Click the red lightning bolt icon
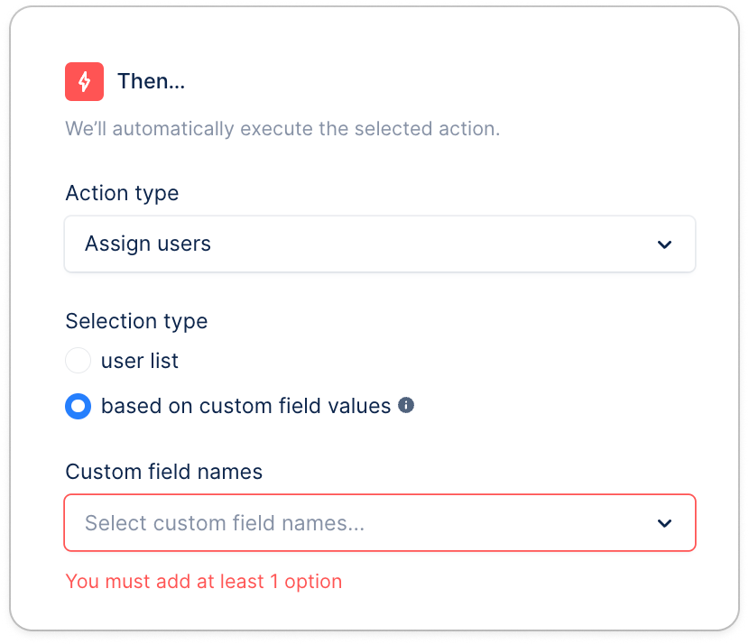The width and height of the screenshot is (749, 644). tap(84, 82)
